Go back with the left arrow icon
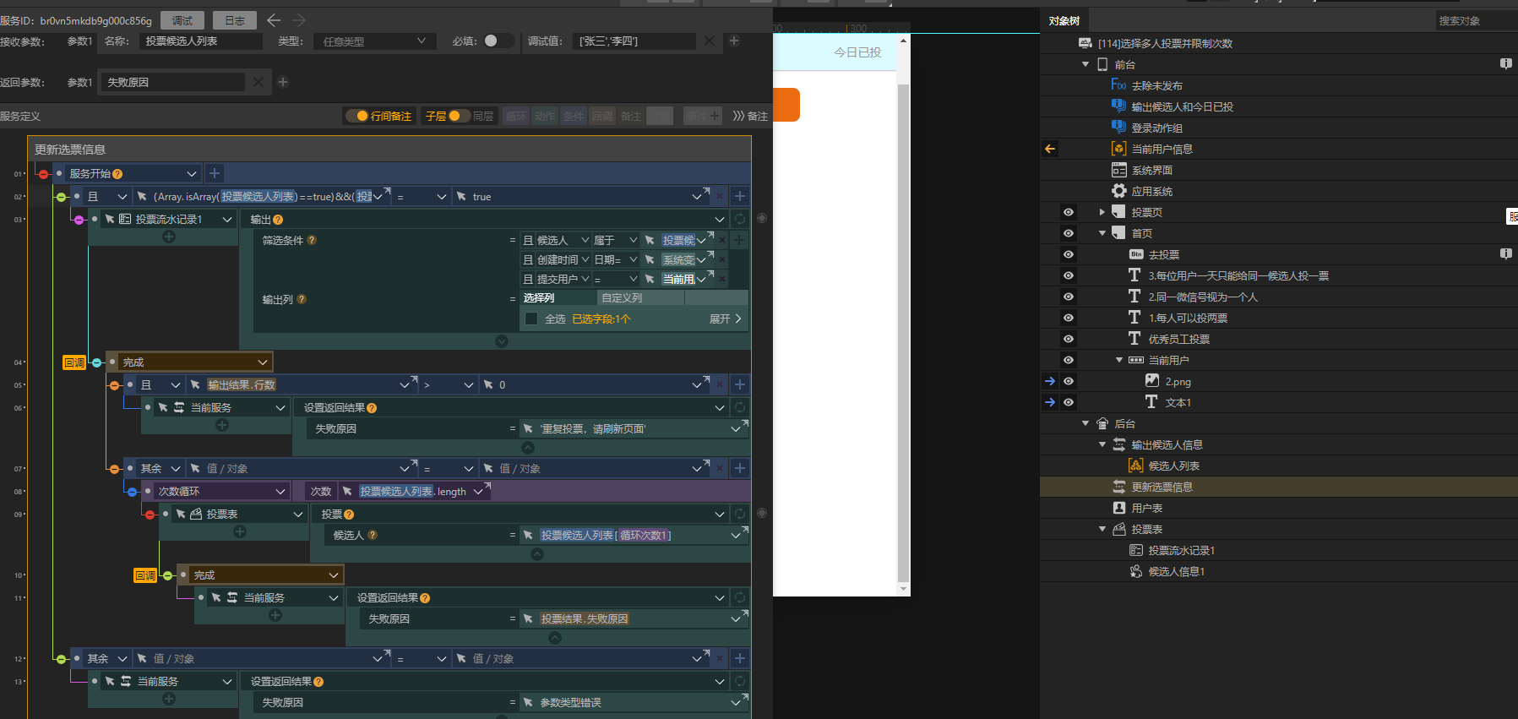1518x719 pixels. (x=274, y=20)
